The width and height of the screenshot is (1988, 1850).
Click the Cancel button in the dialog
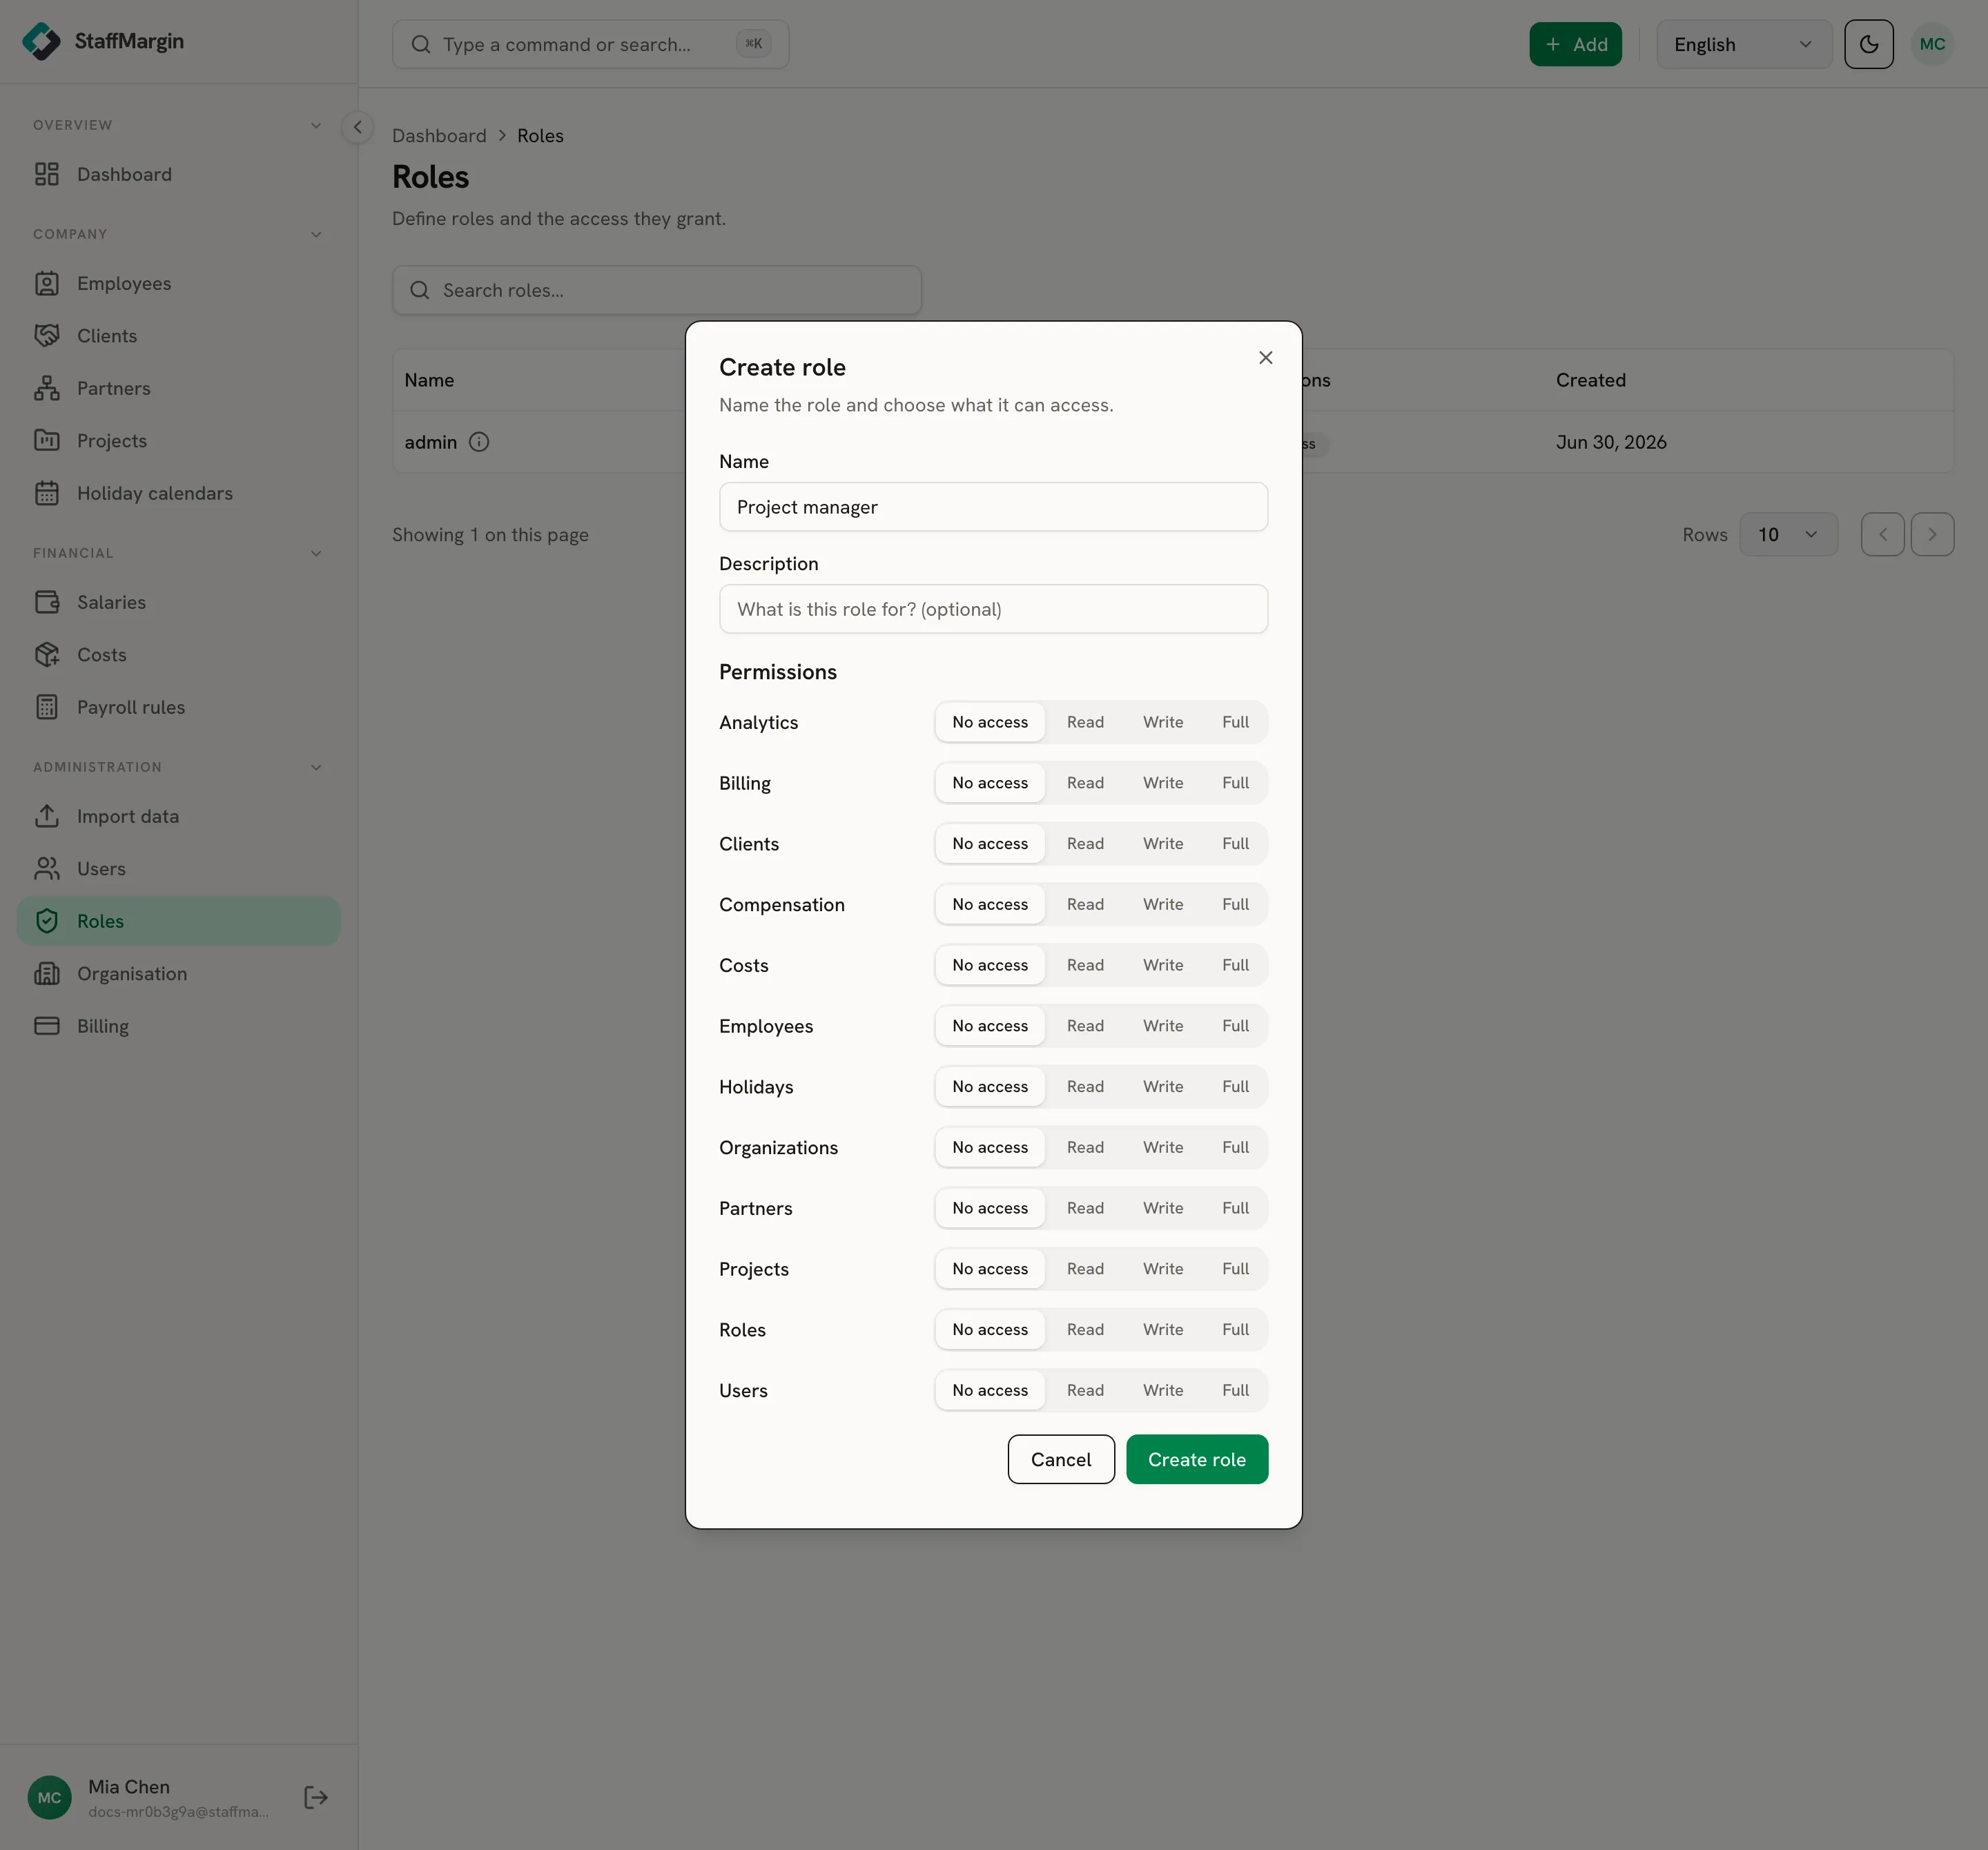(1060, 1460)
